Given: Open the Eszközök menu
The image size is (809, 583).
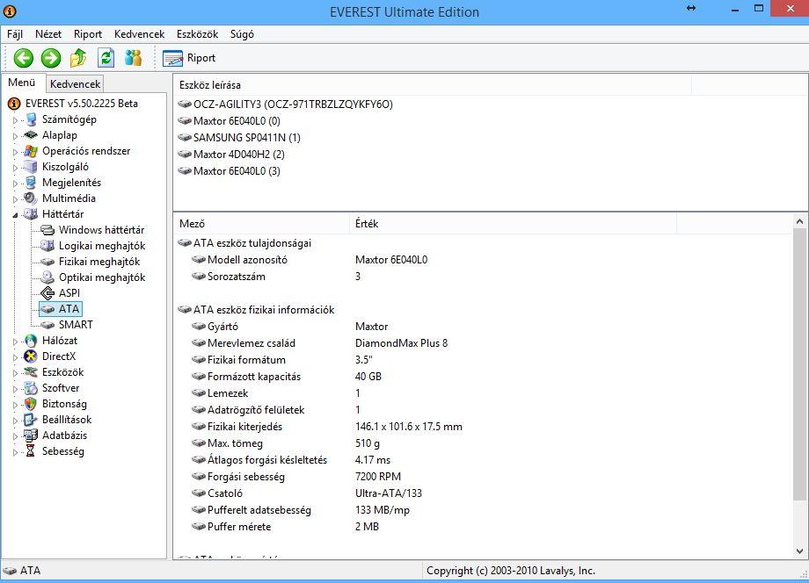Looking at the screenshot, I should 197,34.
